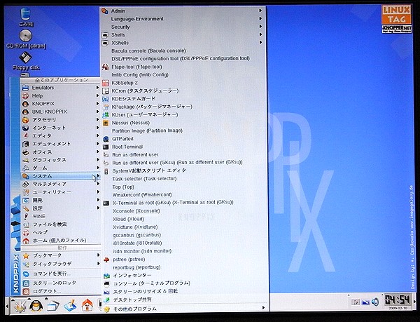Screen dimensions: 420x322
Task: Expand the XShells submenu arrow
Action: (260, 42)
